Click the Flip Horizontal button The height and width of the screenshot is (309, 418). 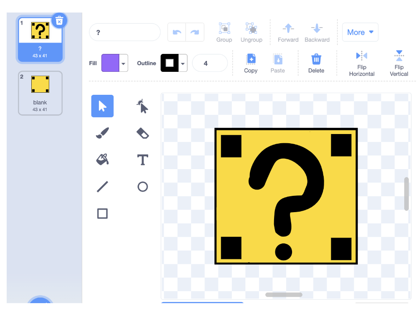click(x=362, y=63)
